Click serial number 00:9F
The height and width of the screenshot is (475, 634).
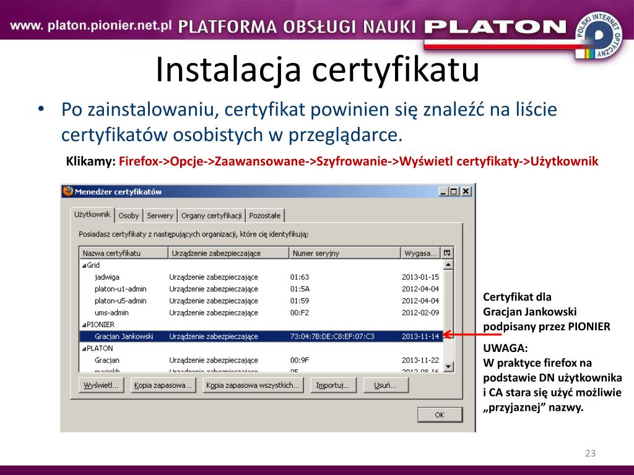pyautogui.click(x=300, y=361)
